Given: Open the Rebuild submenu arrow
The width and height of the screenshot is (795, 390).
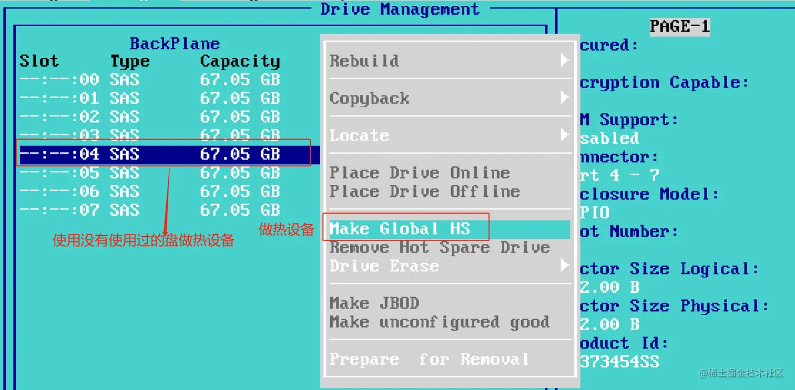Looking at the screenshot, I should [x=564, y=60].
